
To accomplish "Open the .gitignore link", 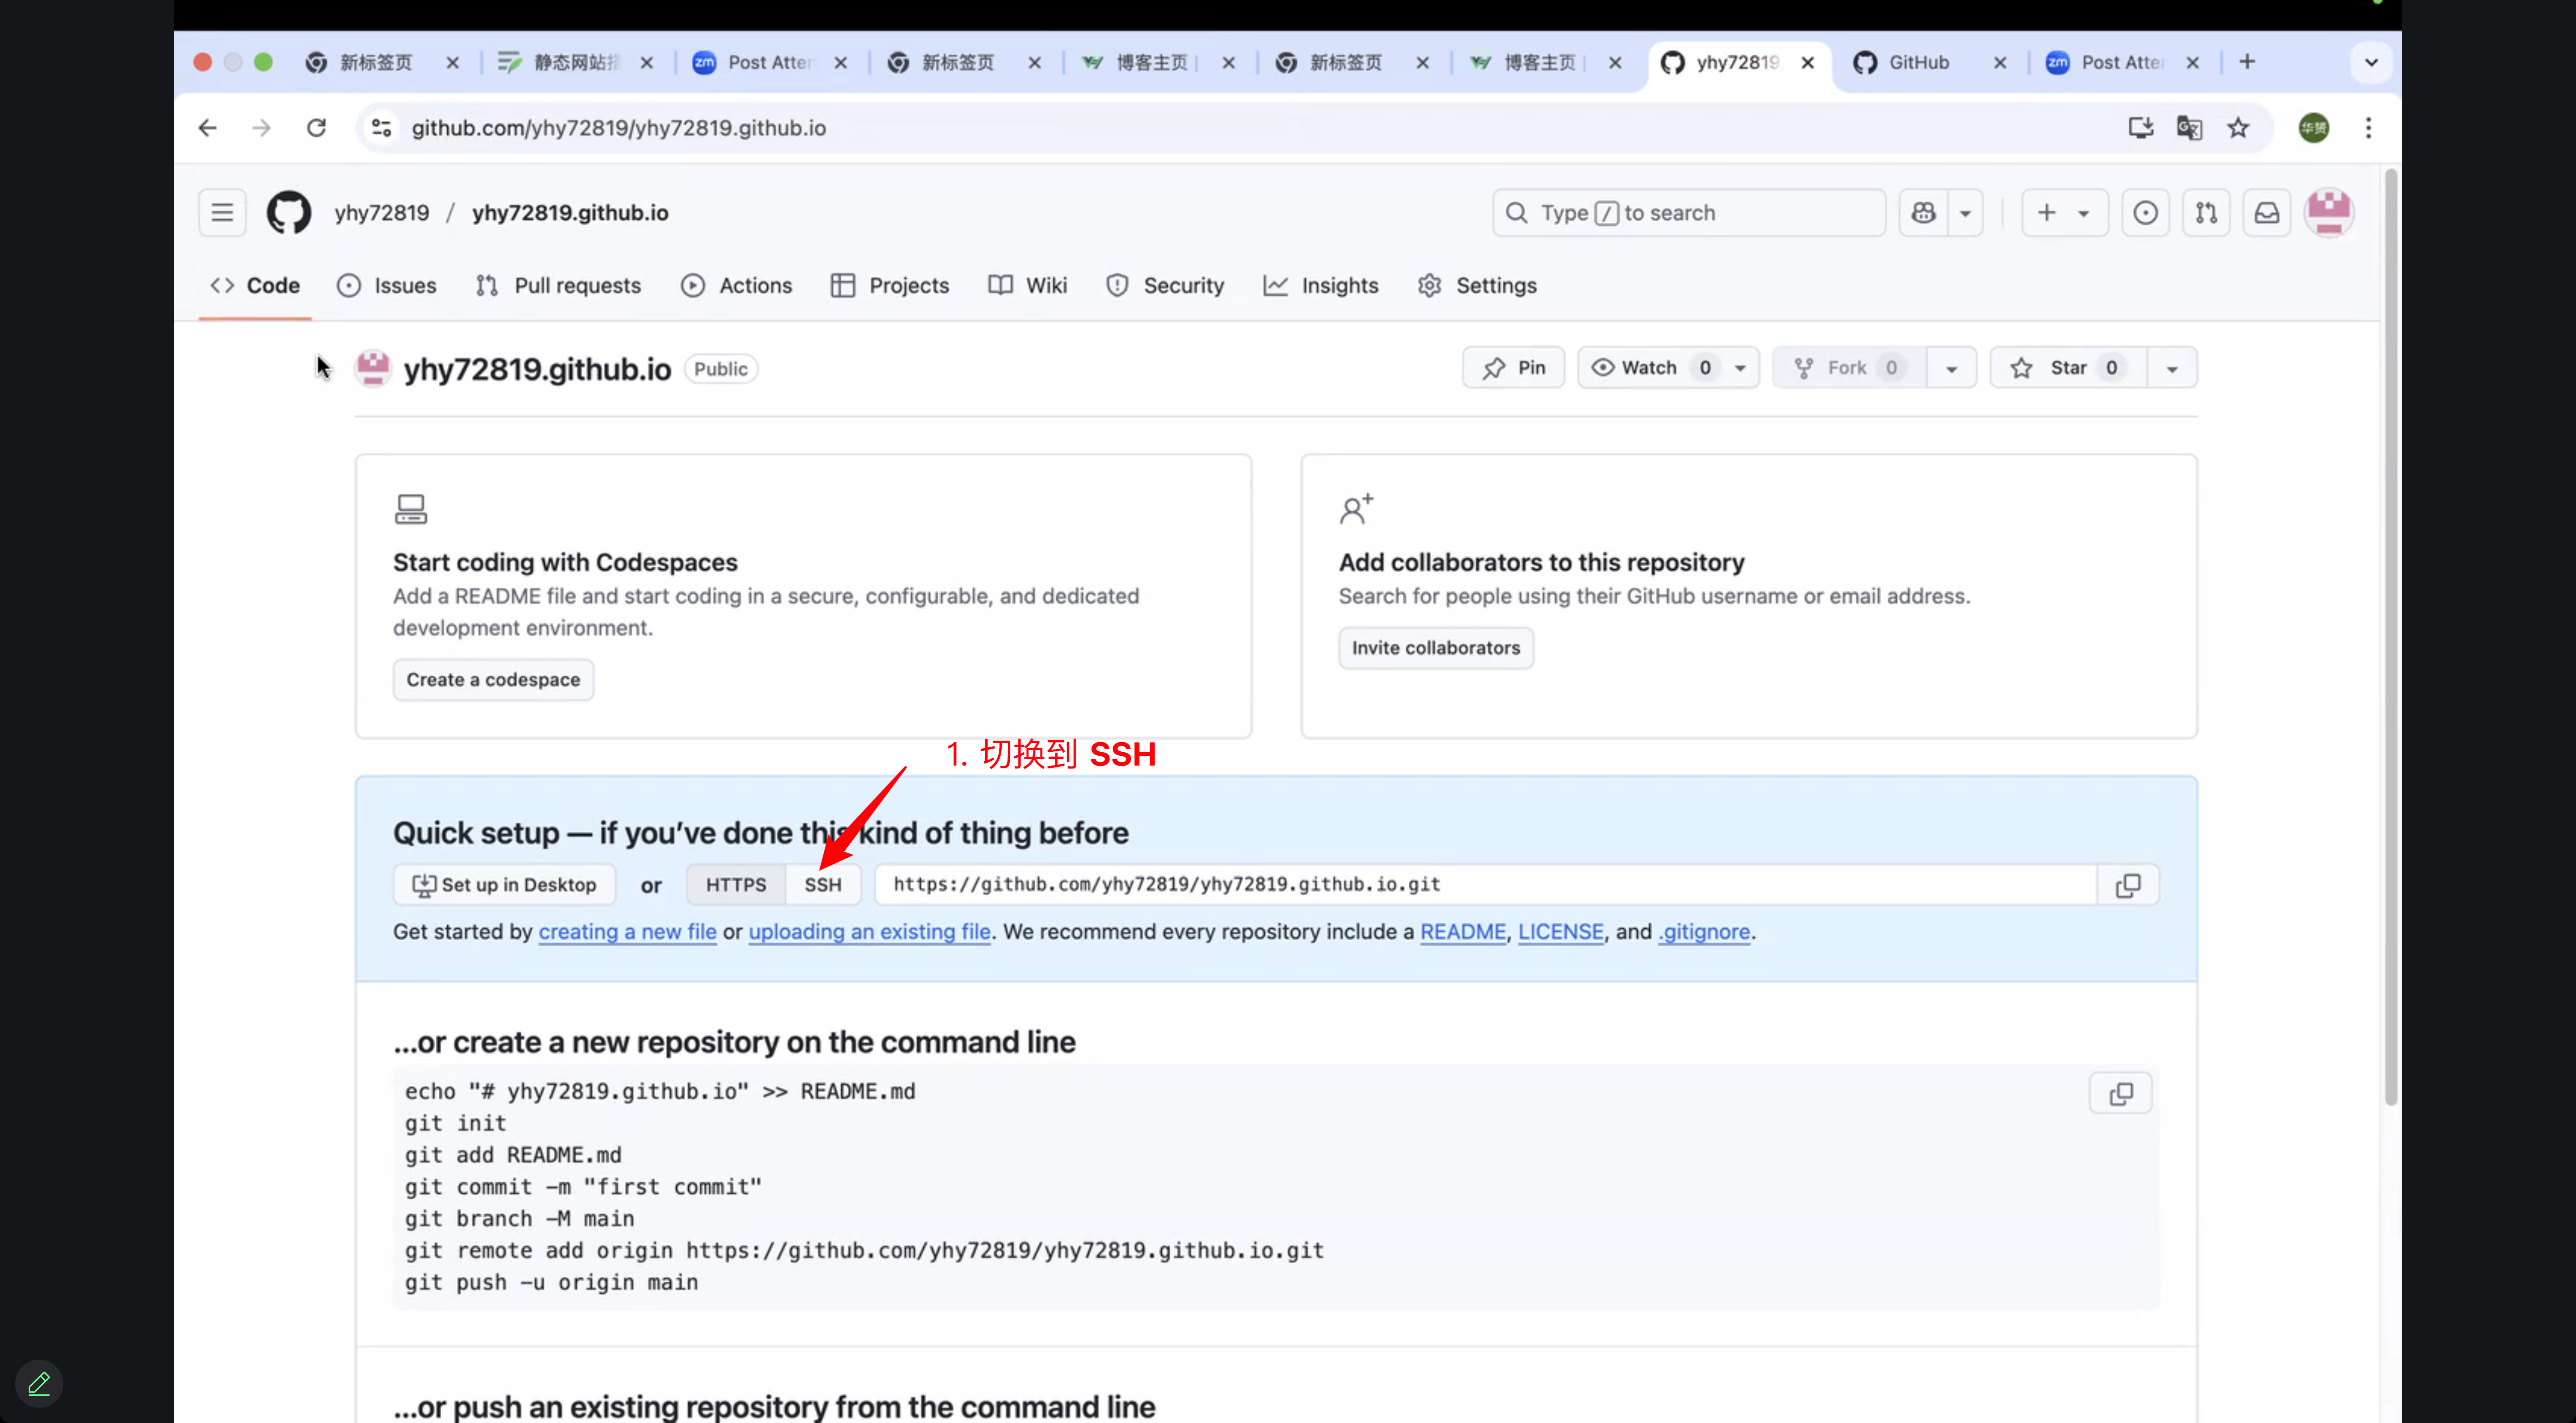I will 1704,932.
